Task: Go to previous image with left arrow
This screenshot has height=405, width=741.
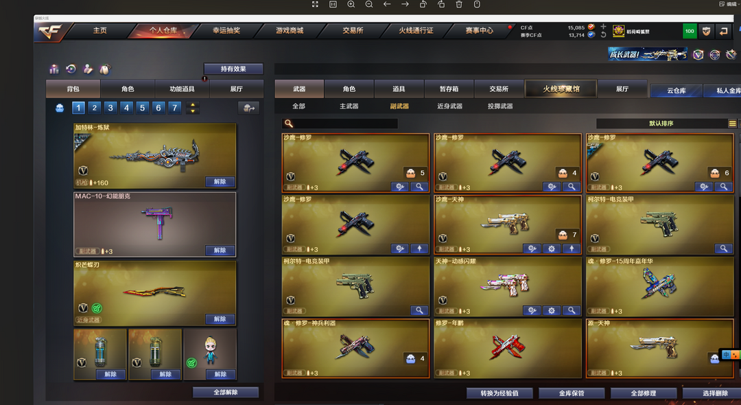Action: pos(387,4)
